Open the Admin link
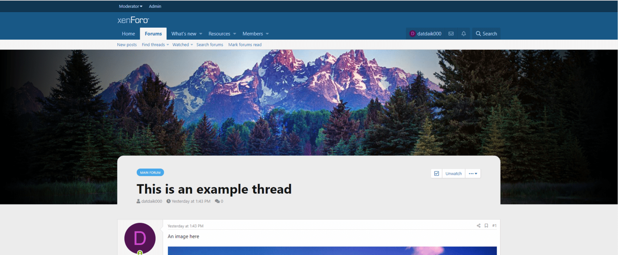Screen dimensions: 618x255 click(155, 6)
